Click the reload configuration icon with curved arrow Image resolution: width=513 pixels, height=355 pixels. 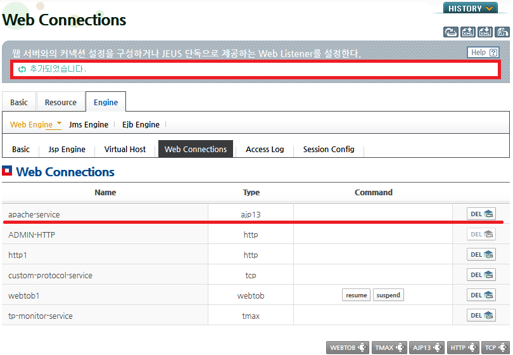click(450, 32)
